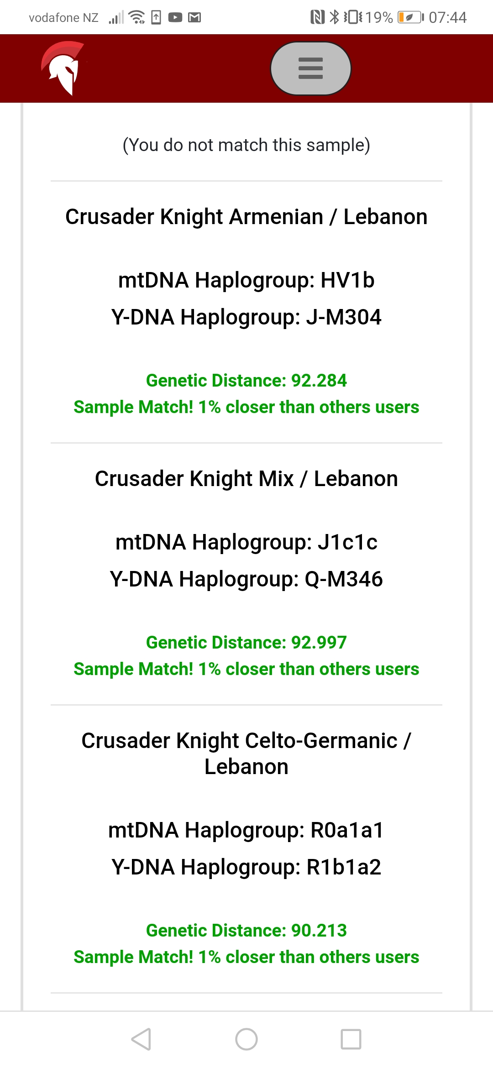This screenshot has width=493, height=1068.
Task: Select Crusader Knight Armenian / Lebanon heading
Action: pyautogui.click(x=246, y=217)
